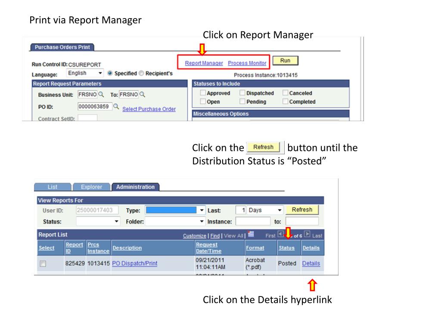Sort by Description column header
Viewport: 441px width, 331px height.
tap(127, 248)
